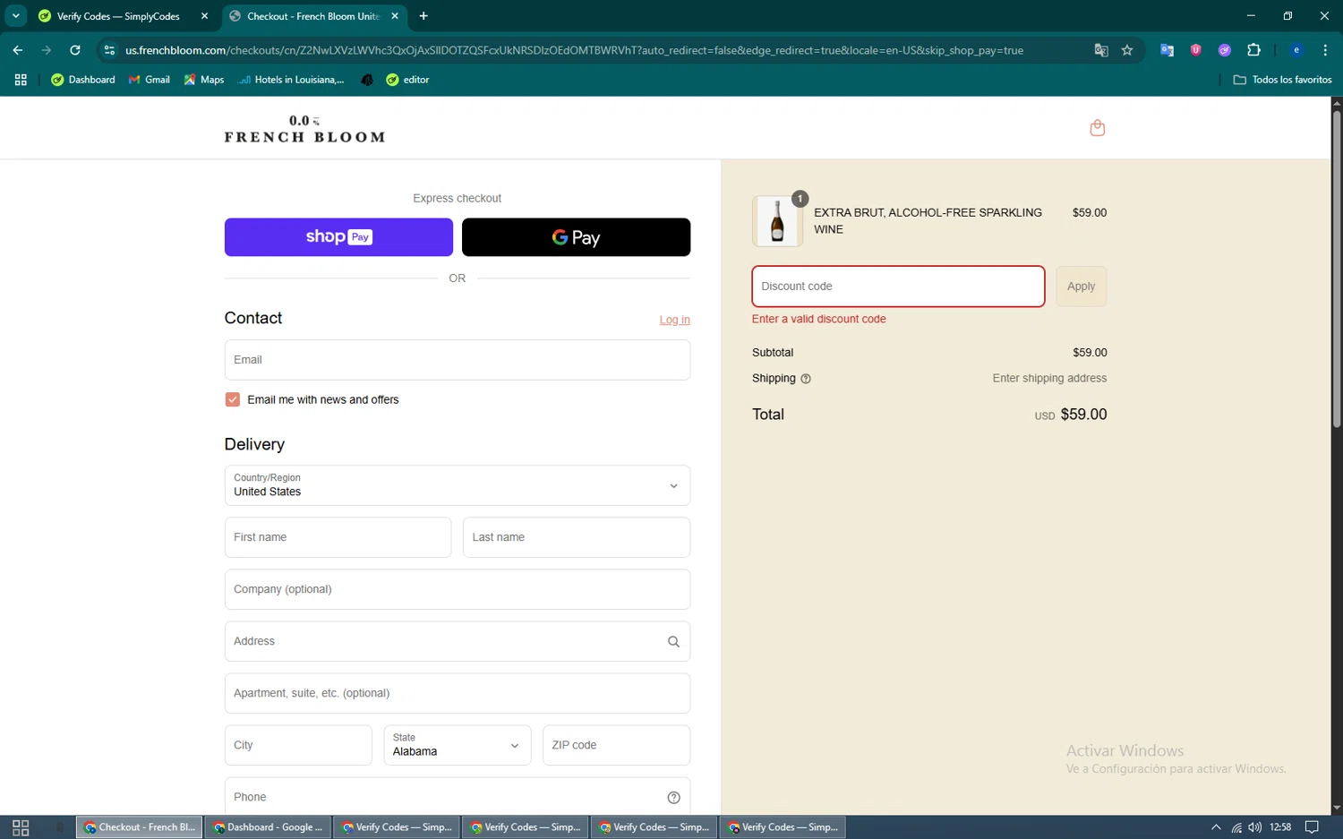Pay with the Google Pay button
Image resolution: width=1343 pixels, height=839 pixels.
(576, 237)
